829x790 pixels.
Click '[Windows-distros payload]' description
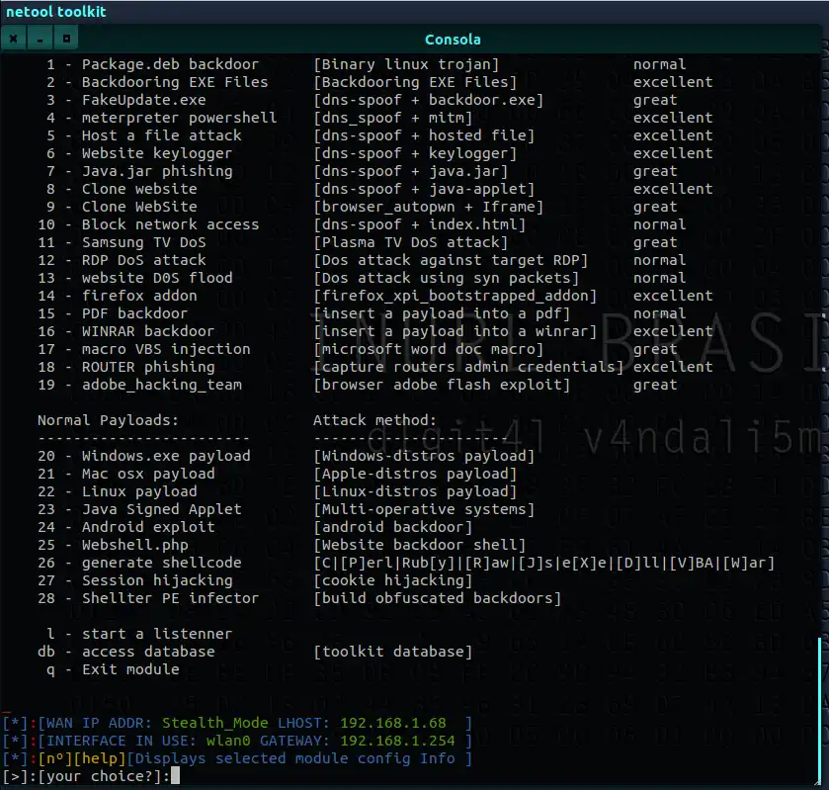(x=424, y=456)
